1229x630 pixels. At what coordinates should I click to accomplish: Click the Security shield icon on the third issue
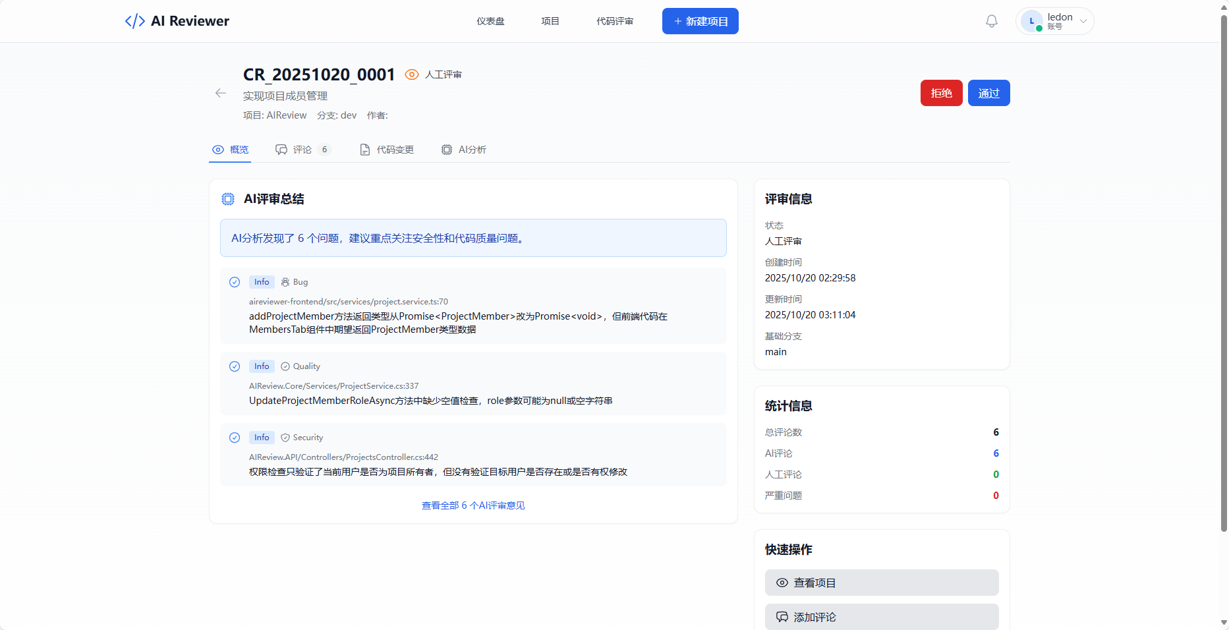tap(285, 437)
